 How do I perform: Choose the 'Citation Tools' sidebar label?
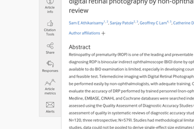(x=50, y=32)
